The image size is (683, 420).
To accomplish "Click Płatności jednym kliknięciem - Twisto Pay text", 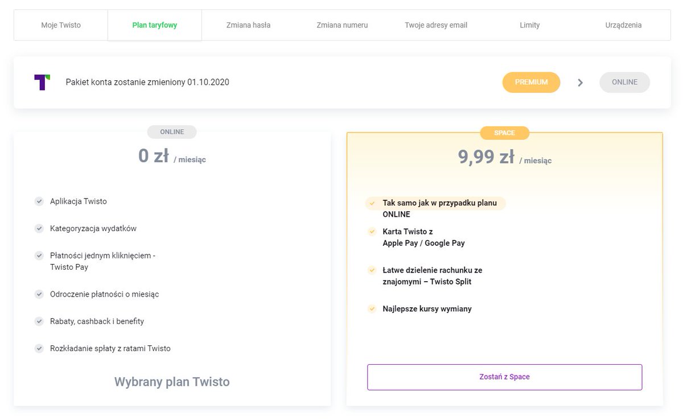I will [x=102, y=261].
